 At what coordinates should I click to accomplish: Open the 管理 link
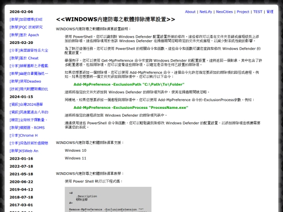pyautogui.click(x=270, y=12)
